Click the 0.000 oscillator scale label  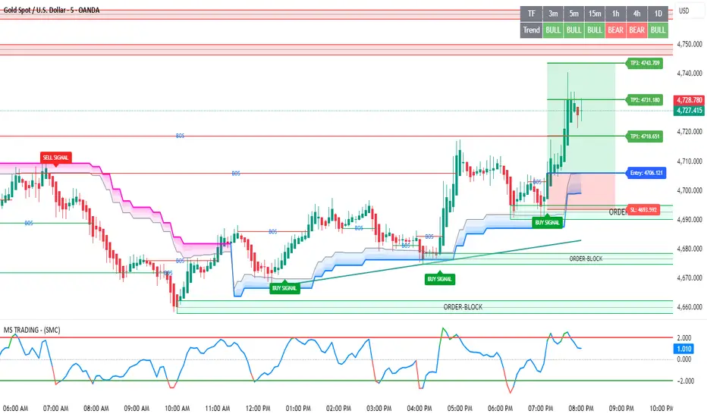click(x=684, y=359)
